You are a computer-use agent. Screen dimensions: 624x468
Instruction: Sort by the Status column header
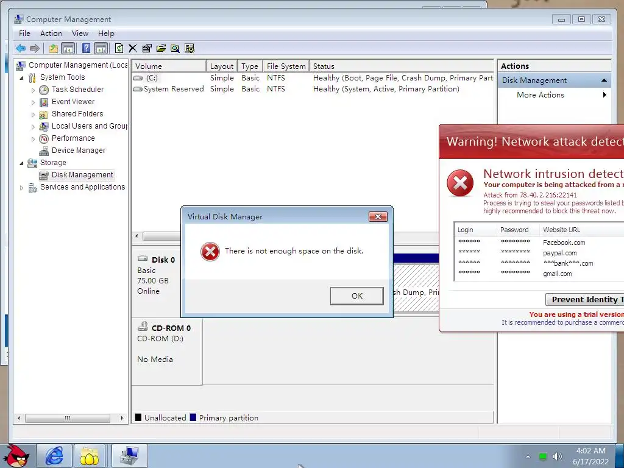pos(402,66)
